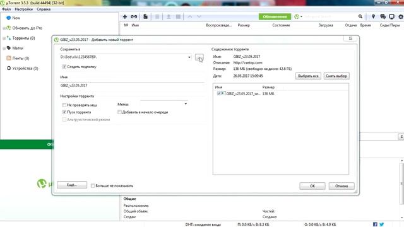Open the Справка menu
The width and height of the screenshot is (404, 227).
(44, 9)
